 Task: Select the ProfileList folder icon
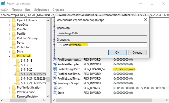click(x=14, y=56)
